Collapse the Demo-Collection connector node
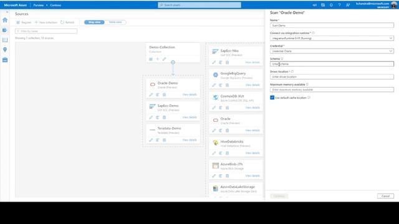This screenshot has height=224, width=399. click(x=173, y=62)
